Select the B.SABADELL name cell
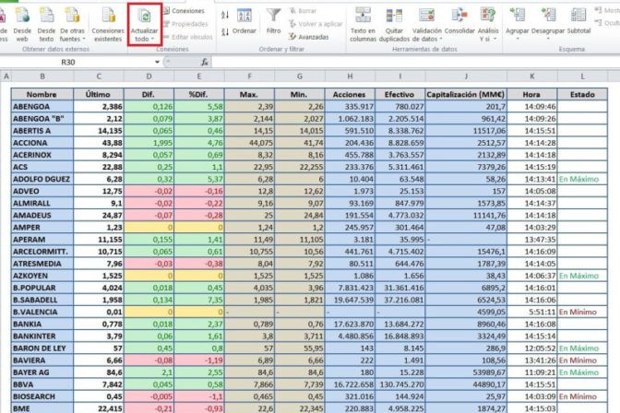This screenshot has width=620, height=413. tap(42, 300)
